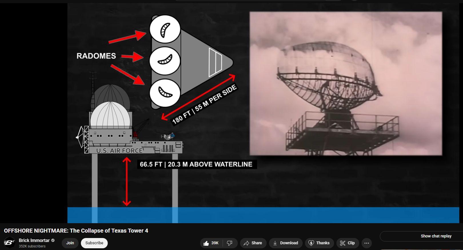Open the Brick Immortar channel avatar
463x250 pixels.
pos(9,243)
